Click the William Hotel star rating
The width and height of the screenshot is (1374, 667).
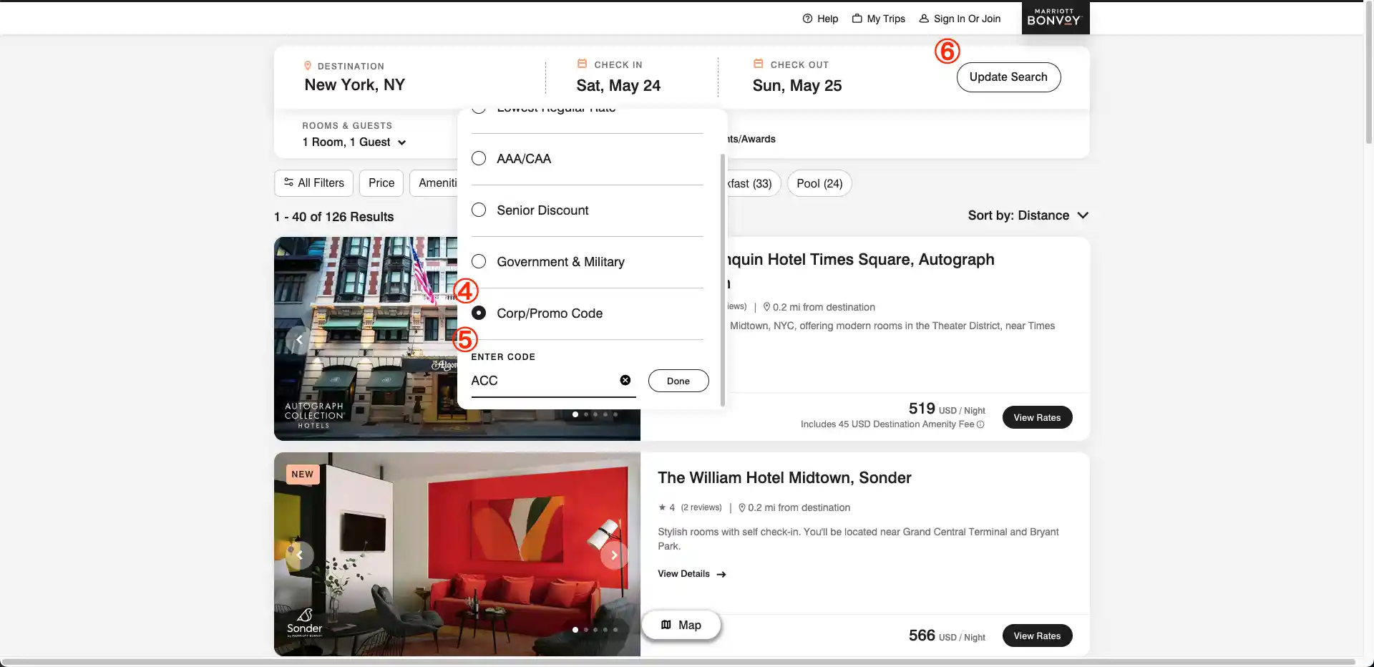point(666,507)
